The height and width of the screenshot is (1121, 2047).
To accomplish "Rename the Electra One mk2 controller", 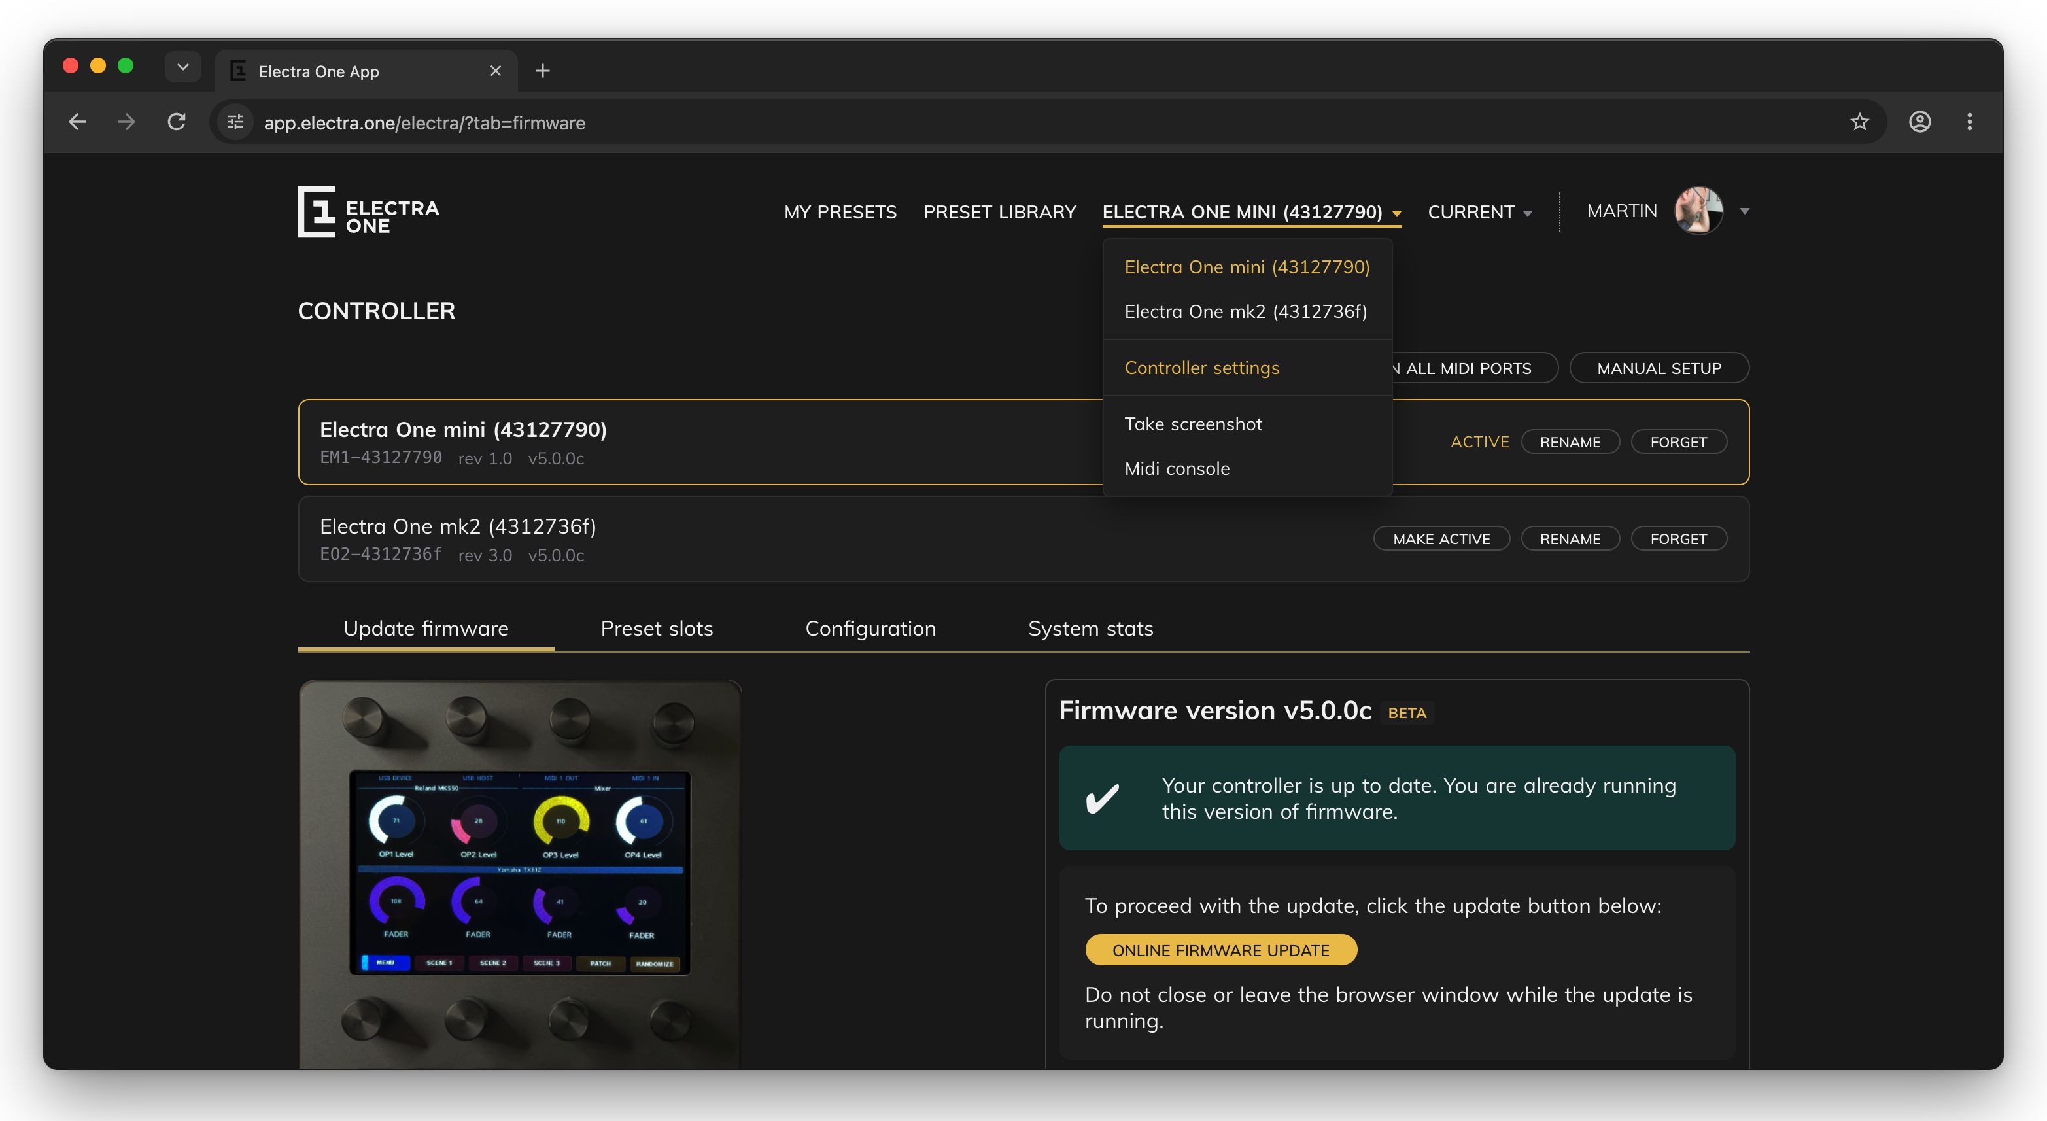I will [x=1570, y=539].
